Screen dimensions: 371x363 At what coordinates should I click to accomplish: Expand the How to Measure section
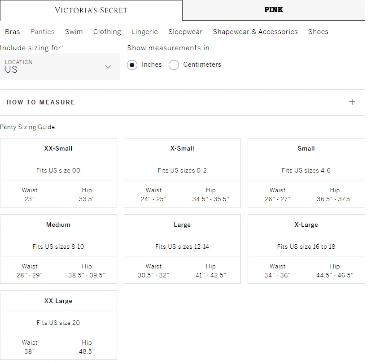(41, 102)
